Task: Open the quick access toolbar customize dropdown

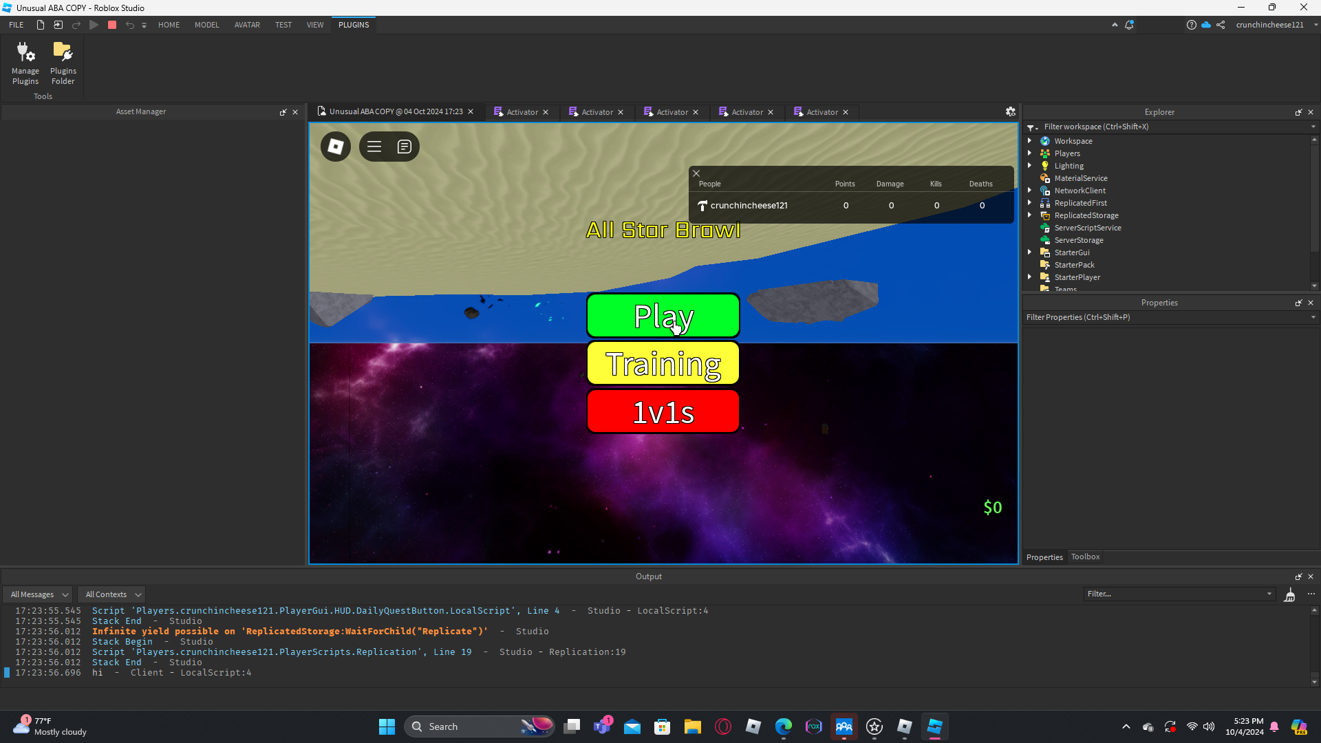Action: tap(144, 25)
